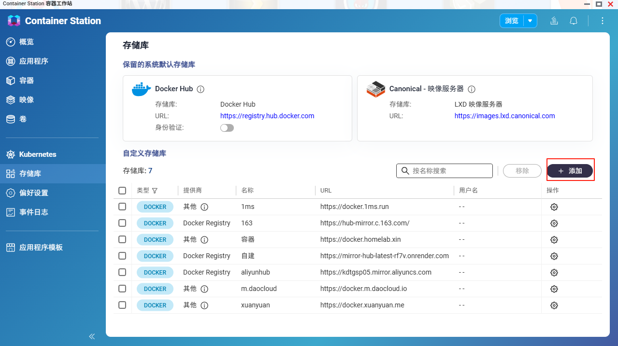This screenshot has width=618, height=346.
Task: Go to 映像 in sidebar
Action: 53,100
